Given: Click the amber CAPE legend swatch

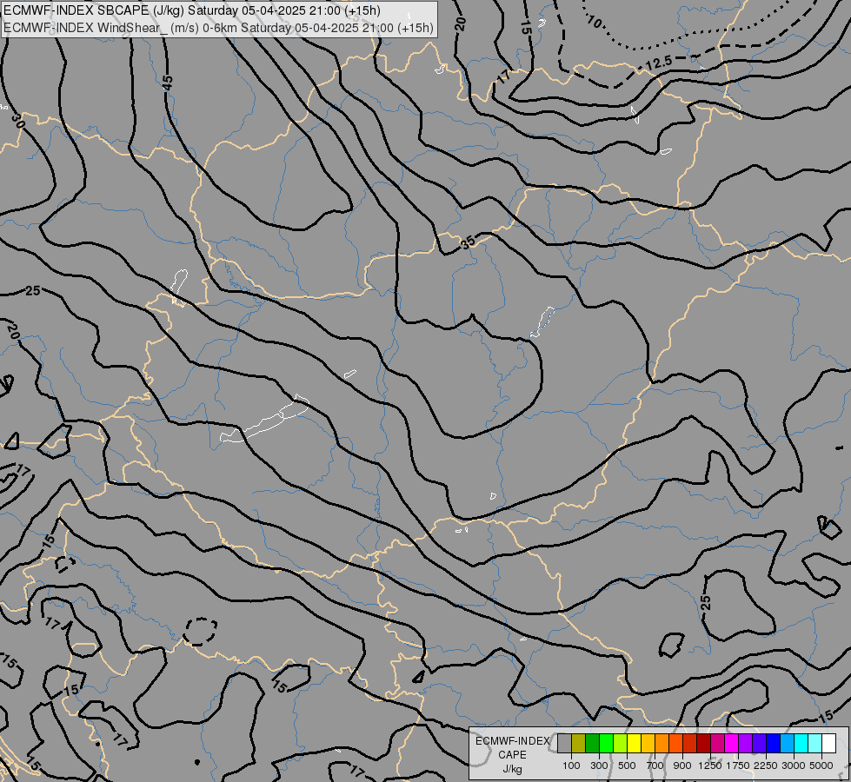Looking at the screenshot, I should click(x=648, y=744).
